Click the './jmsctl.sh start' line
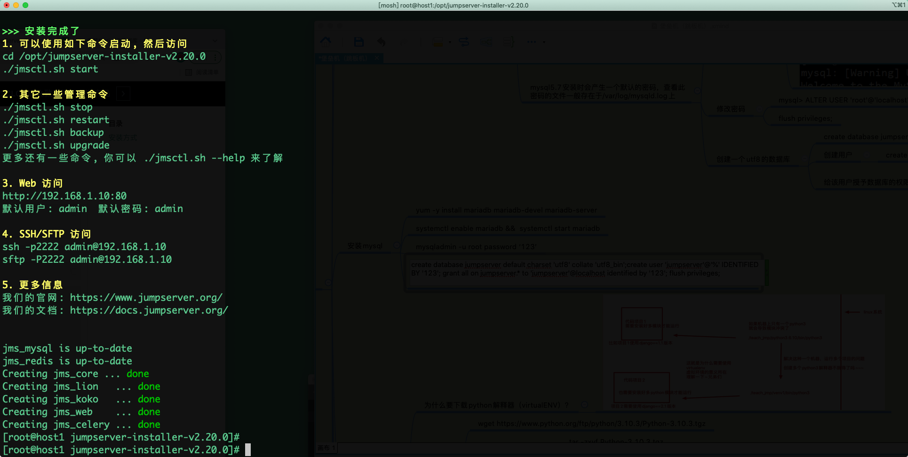Image resolution: width=908 pixels, height=457 pixels. tap(50, 69)
